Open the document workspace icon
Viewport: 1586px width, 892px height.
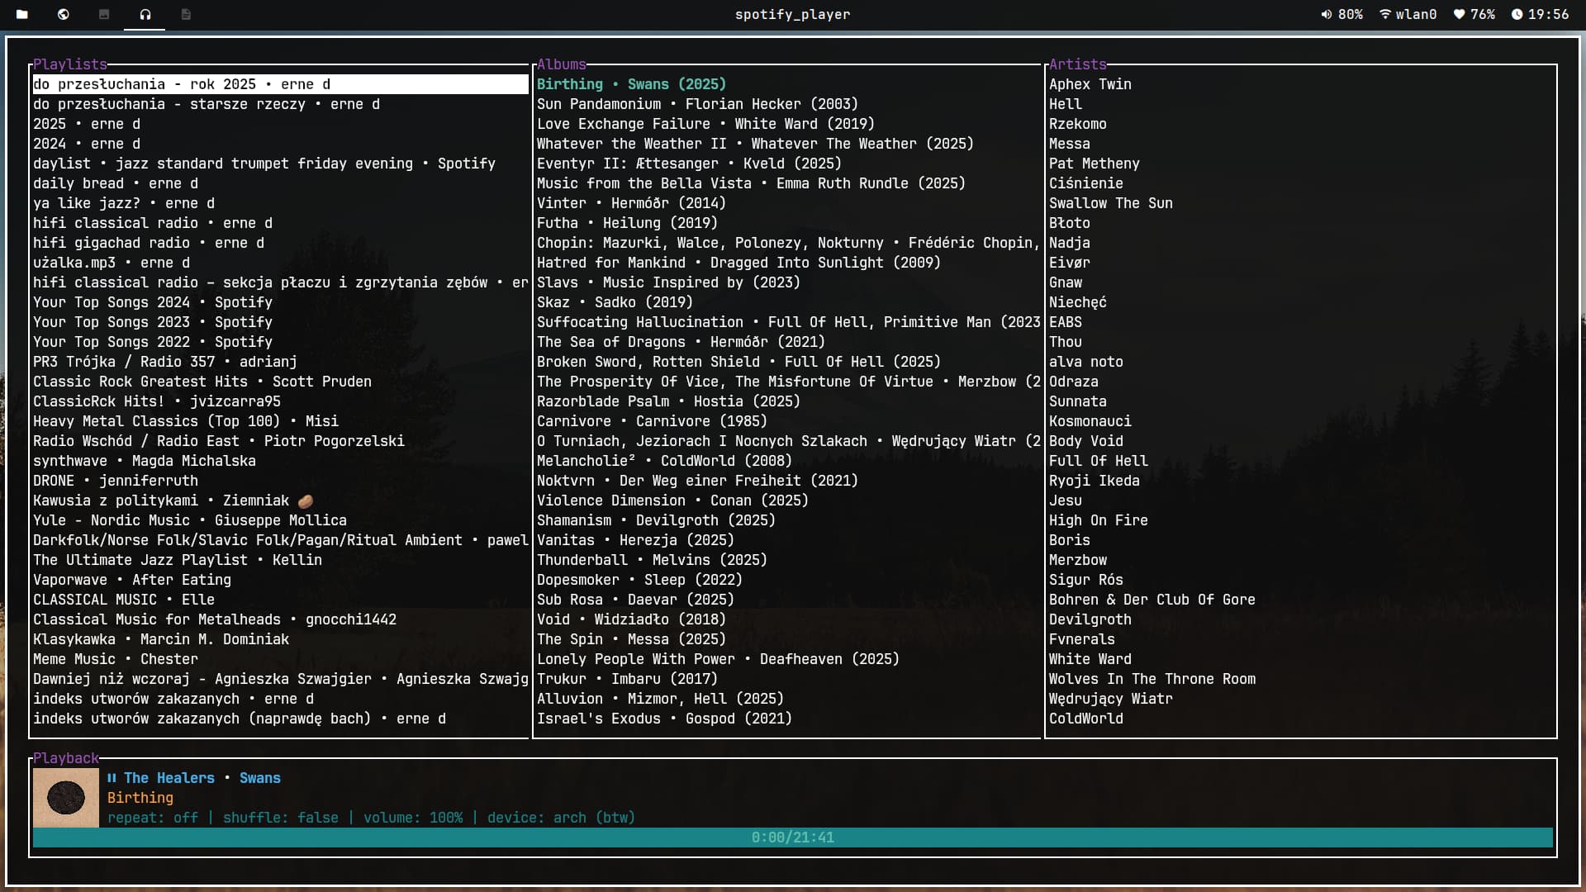click(x=186, y=14)
